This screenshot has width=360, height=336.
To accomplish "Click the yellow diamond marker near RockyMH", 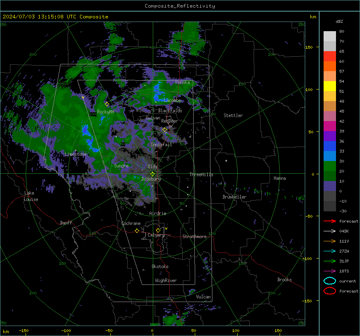I will click(107, 104).
